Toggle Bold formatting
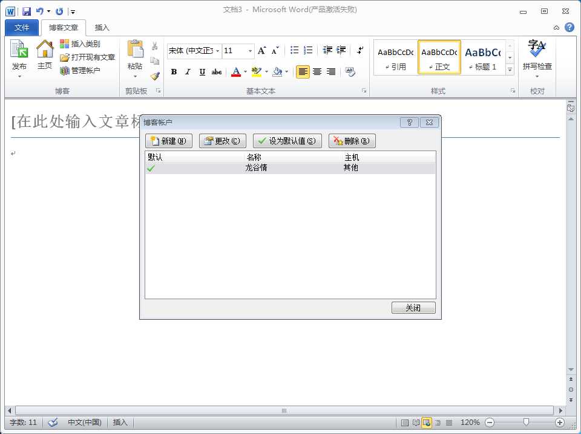This screenshot has height=434, width=581. 174,72
